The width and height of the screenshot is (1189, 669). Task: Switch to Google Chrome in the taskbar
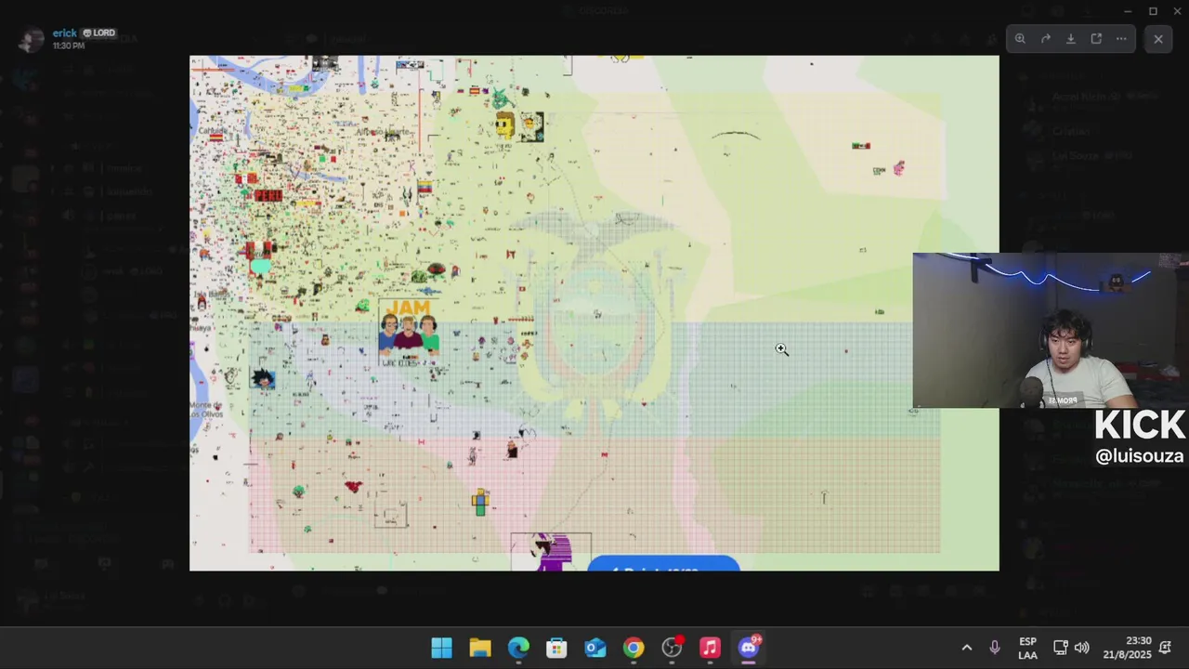634,648
